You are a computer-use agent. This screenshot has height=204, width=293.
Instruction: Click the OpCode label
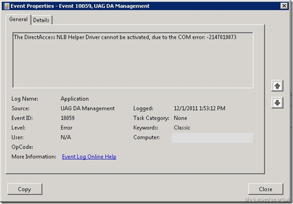click(x=22, y=147)
